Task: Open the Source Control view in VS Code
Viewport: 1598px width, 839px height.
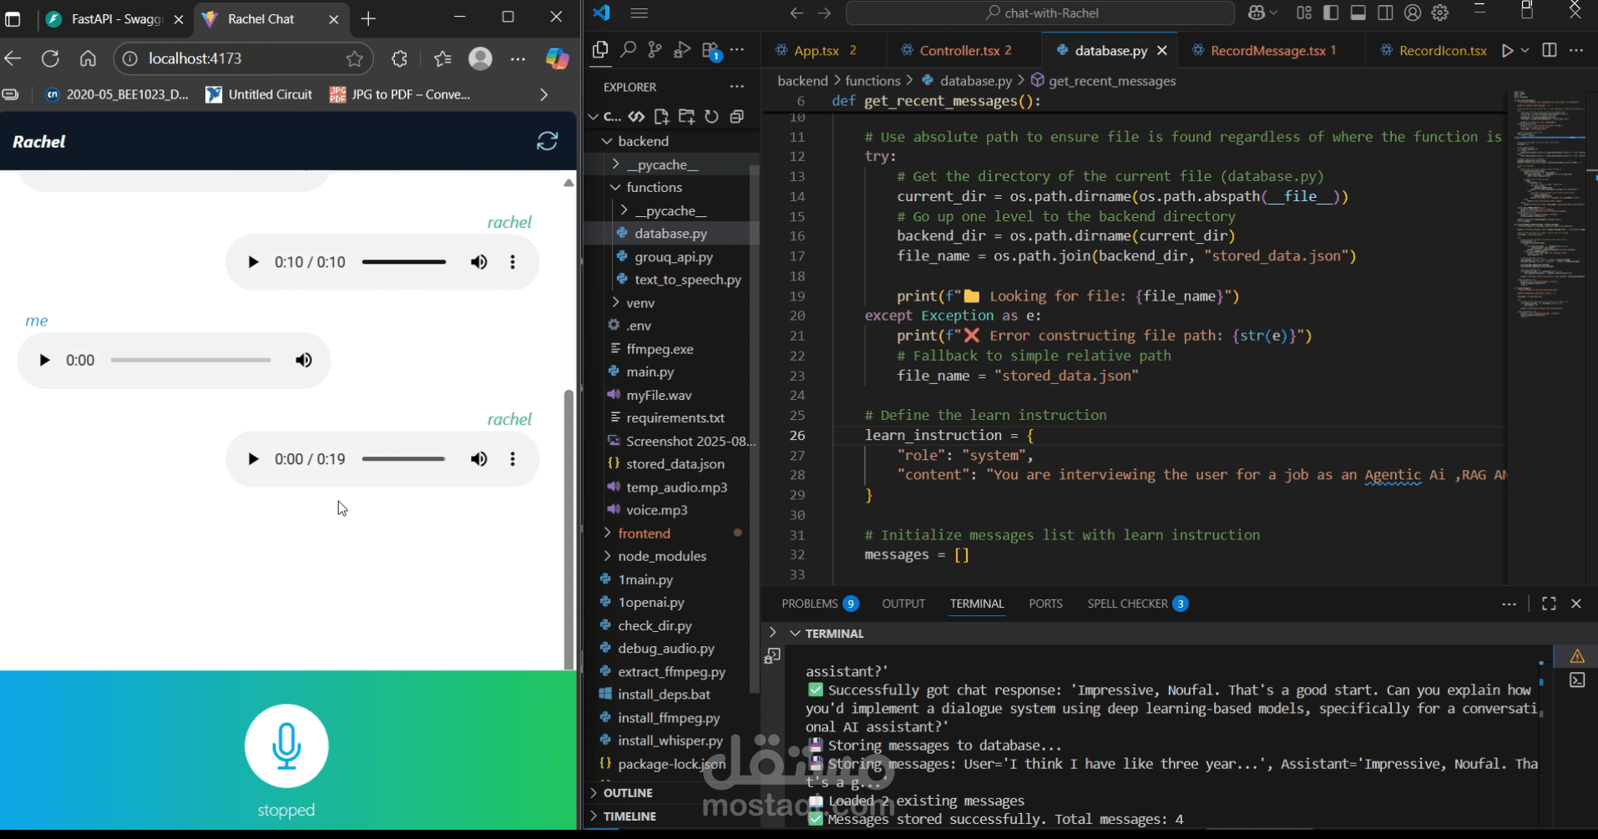Action: tap(655, 50)
